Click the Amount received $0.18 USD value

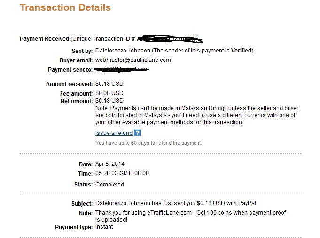coord(109,84)
